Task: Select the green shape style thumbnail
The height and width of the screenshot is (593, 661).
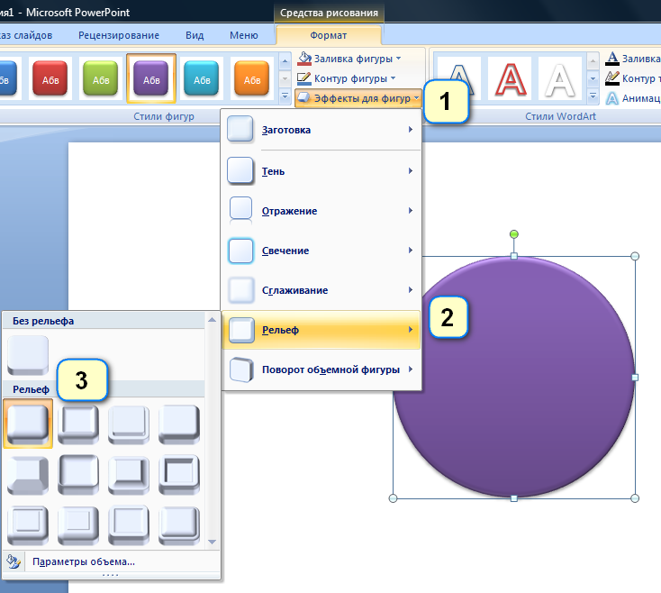Action: pyautogui.click(x=101, y=78)
